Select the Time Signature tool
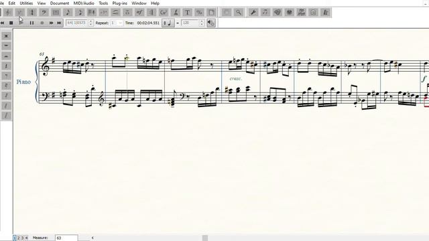The width and height of the screenshot is (429, 241). (32, 12)
